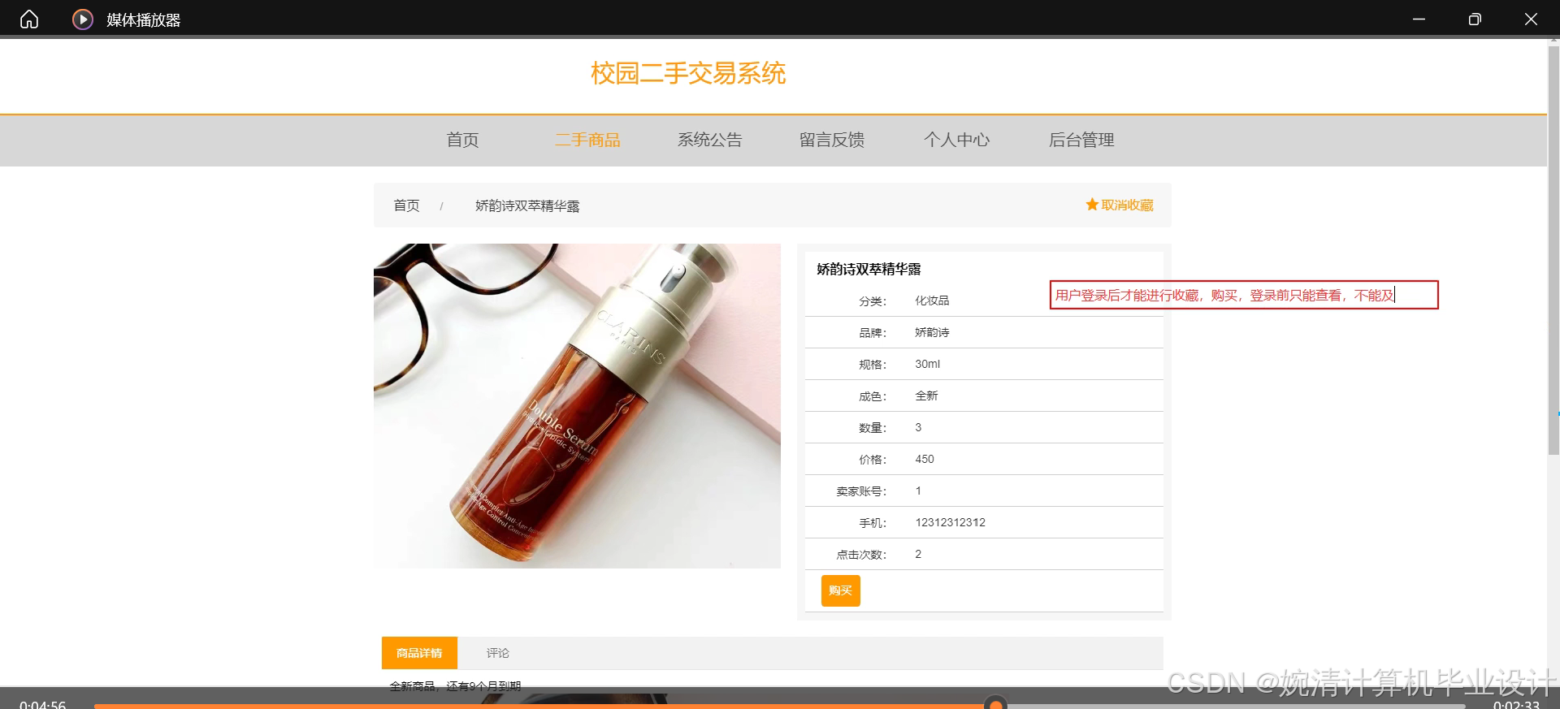Click the breadcrumb text 娇韵诗双萃精华露
1560x709 pixels.
pos(527,205)
